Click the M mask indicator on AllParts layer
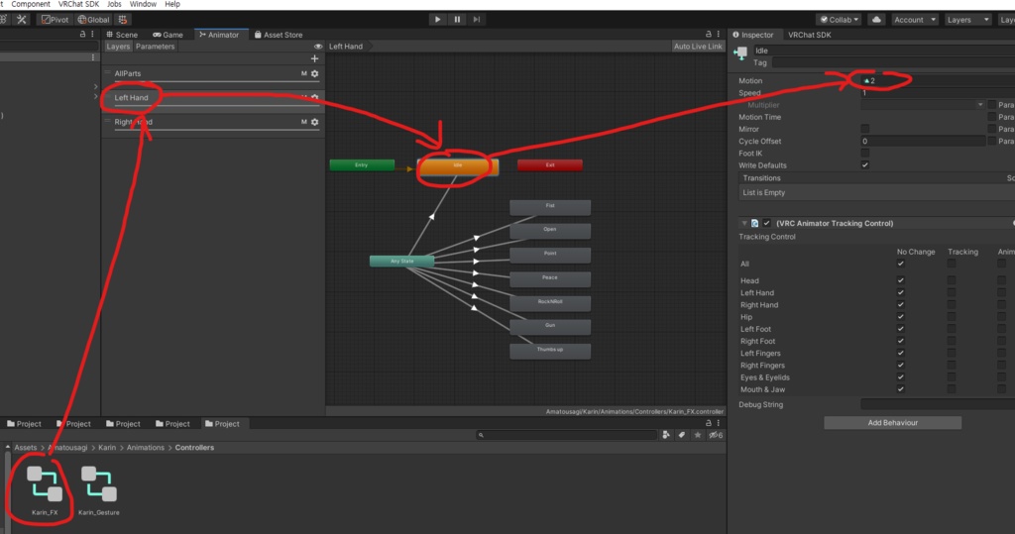Image resolution: width=1015 pixels, height=534 pixels. (x=303, y=73)
